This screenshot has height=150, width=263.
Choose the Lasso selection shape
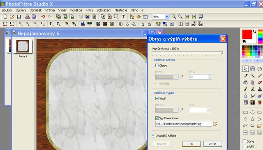click(x=245, y=125)
